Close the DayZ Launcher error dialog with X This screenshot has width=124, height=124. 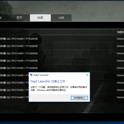[87, 75]
